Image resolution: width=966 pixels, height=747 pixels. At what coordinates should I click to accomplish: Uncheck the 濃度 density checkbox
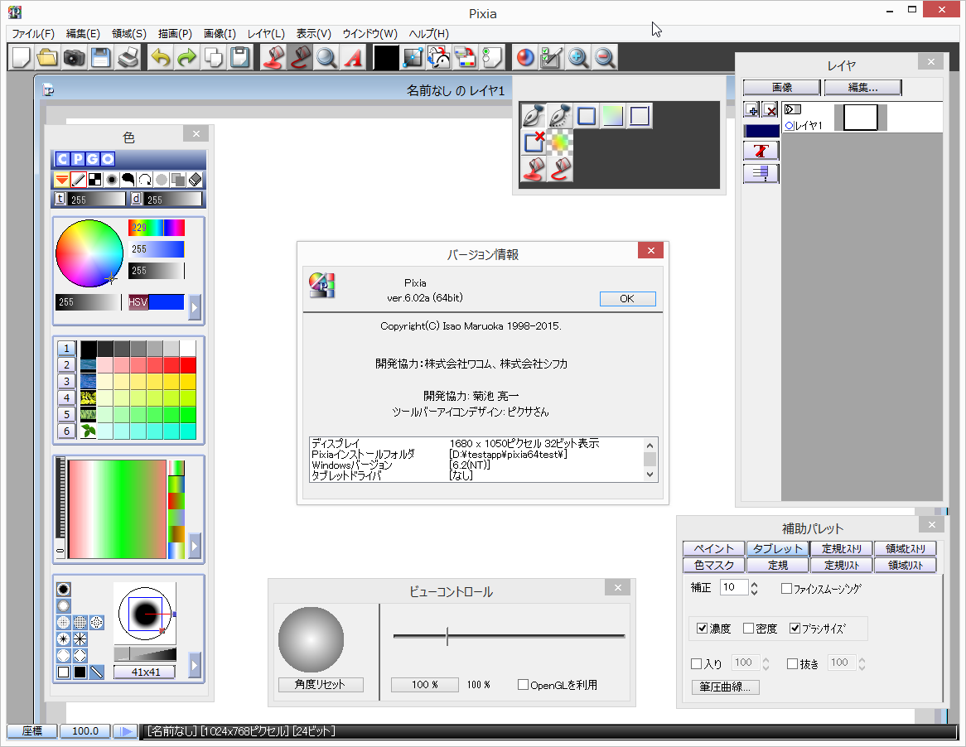pos(703,628)
